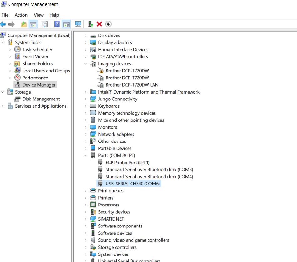The width and height of the screenshot is (297, 262).
Task: Toggle the Show/Hide Console Tree button
Action: click(x=33, y=24)
